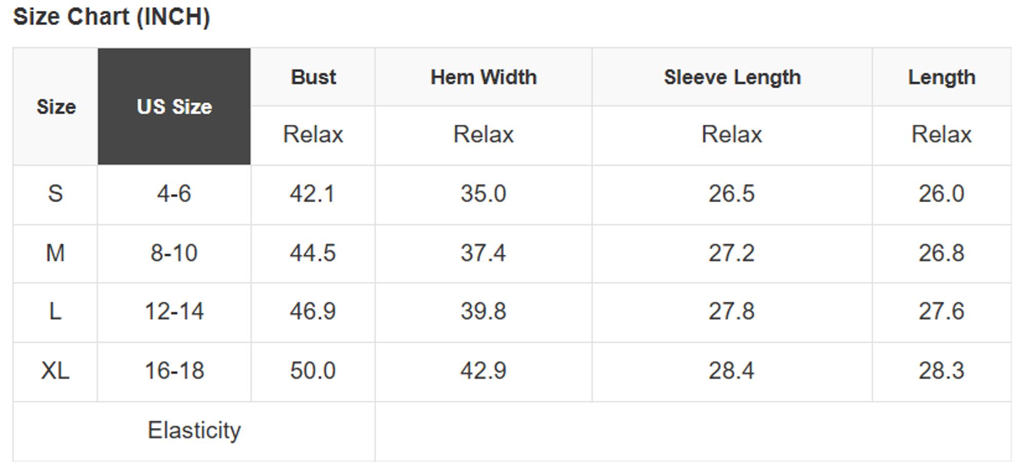Click the Size Chart (INCH) title
The height and width of the screenshot is (463, 1028).
click(112, 16)
